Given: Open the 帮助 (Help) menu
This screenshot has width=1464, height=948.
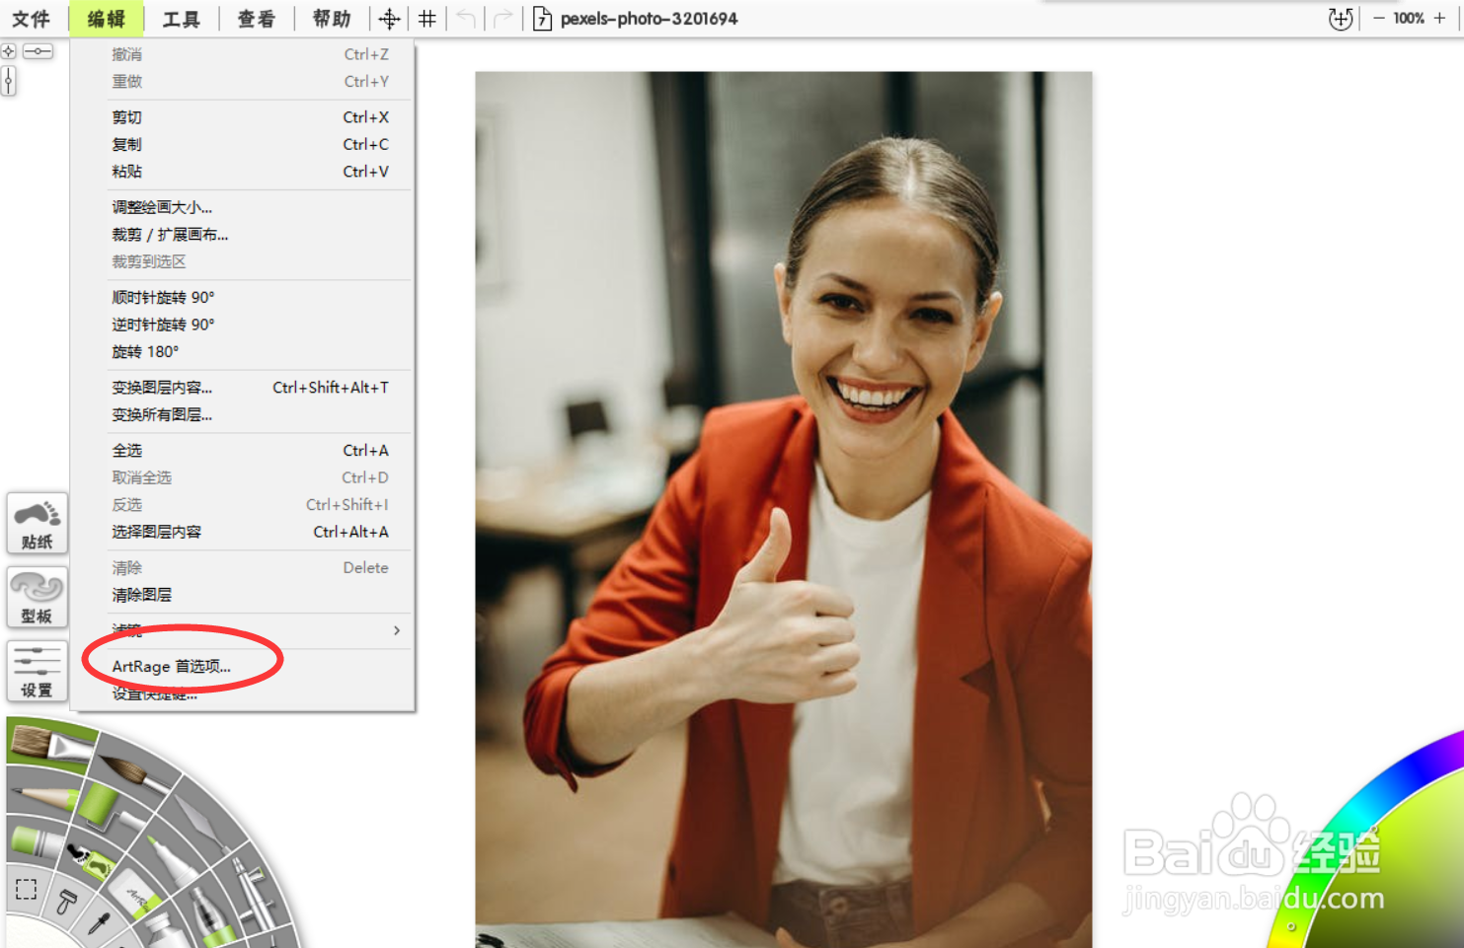Looking at the screenshot, I should pos(332,19).
